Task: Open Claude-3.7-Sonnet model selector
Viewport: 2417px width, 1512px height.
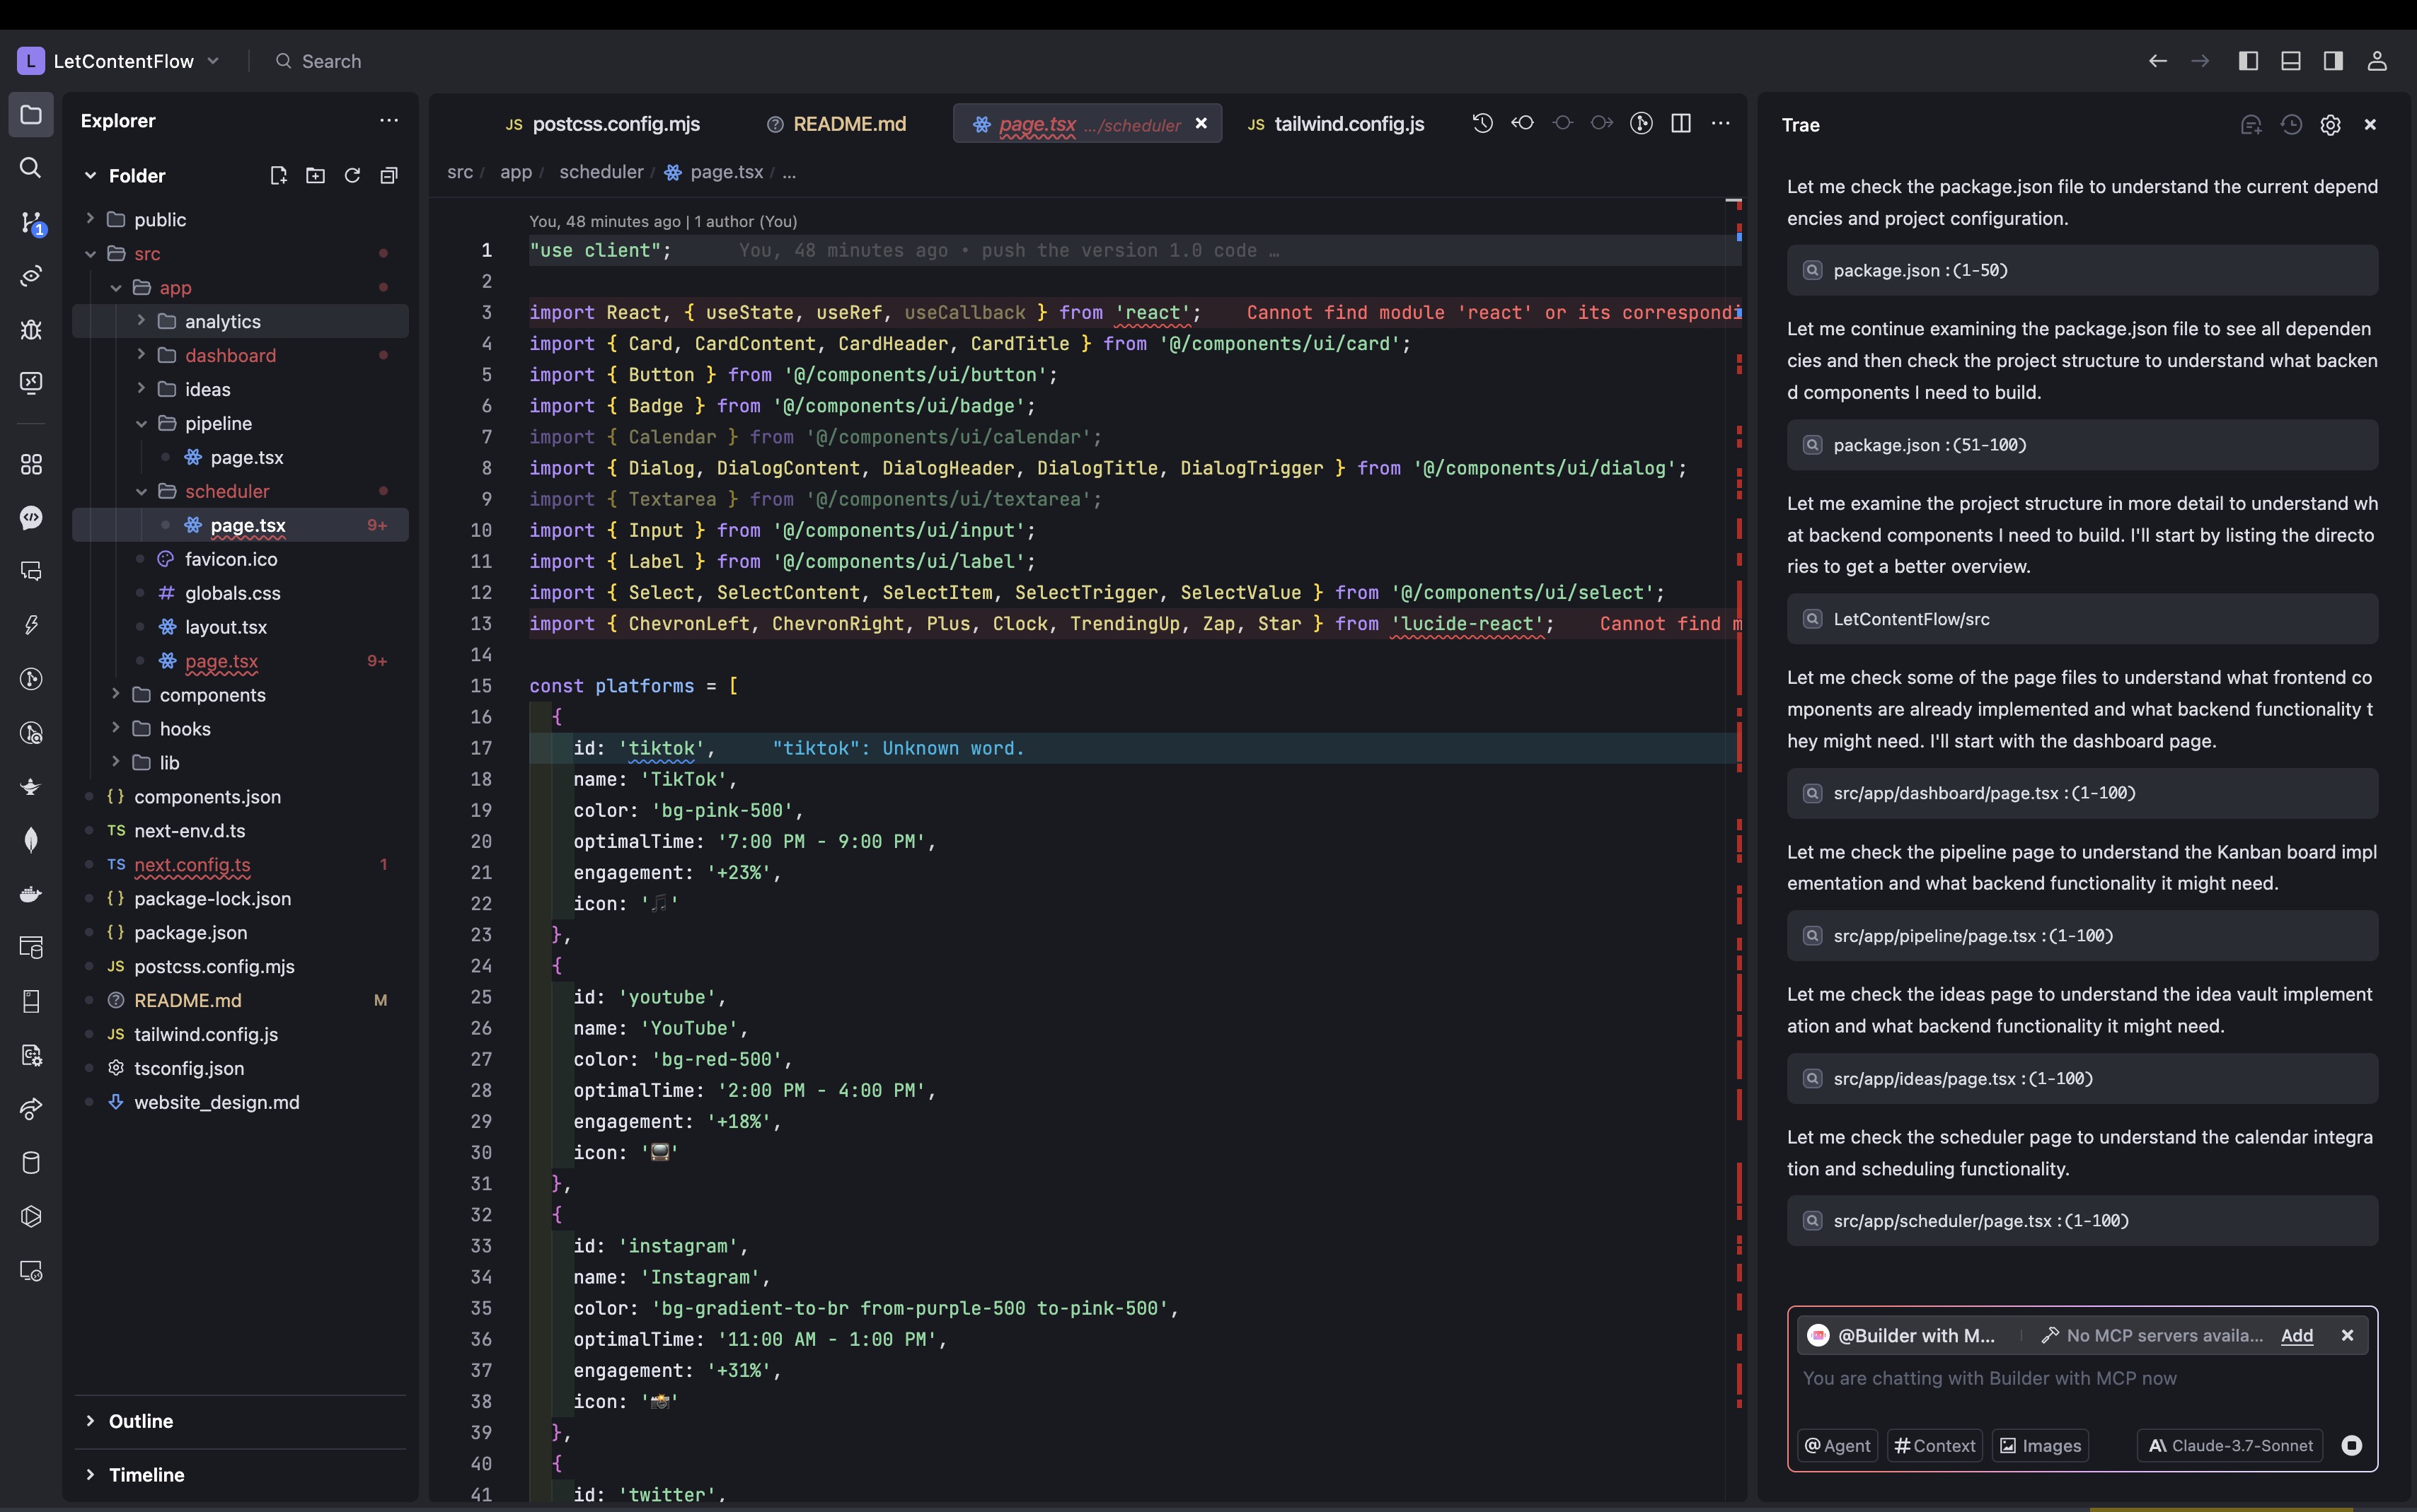Action: (2230, 1445)
